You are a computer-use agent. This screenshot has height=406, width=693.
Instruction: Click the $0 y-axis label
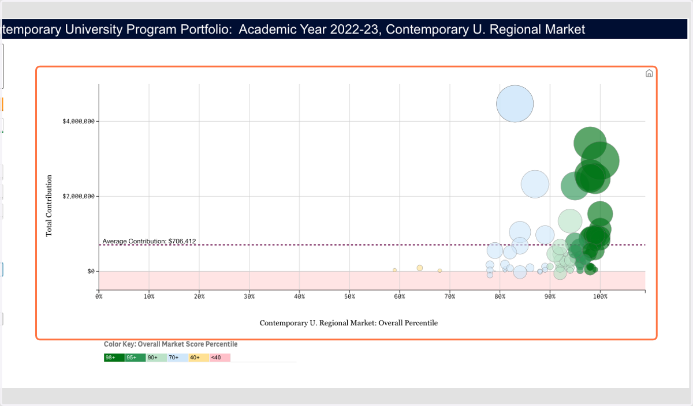(91, 271)
